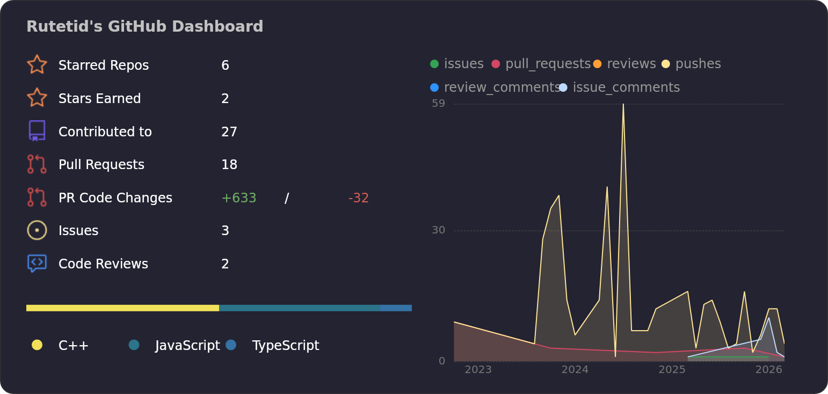Click the Stars Earned star icon
This screenshot has height=394, width=828.
coord(37,98)
